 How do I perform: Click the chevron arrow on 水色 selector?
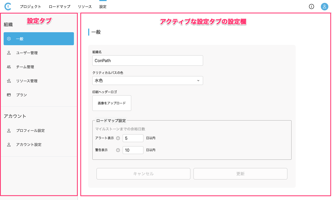(x=198, y=81)
